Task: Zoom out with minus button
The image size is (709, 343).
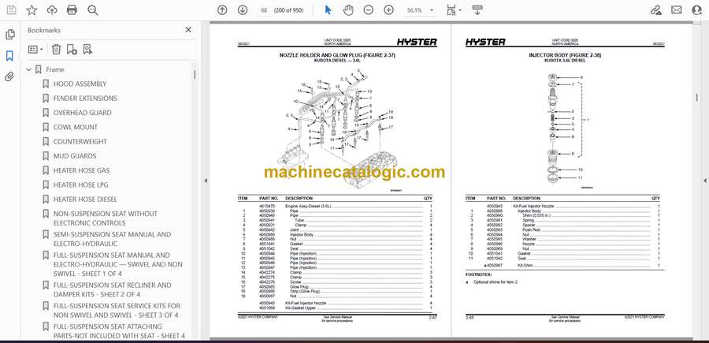Action: 369,10
